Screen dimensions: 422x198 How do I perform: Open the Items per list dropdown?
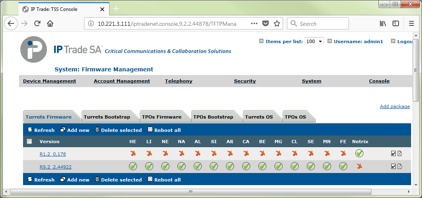314,42
